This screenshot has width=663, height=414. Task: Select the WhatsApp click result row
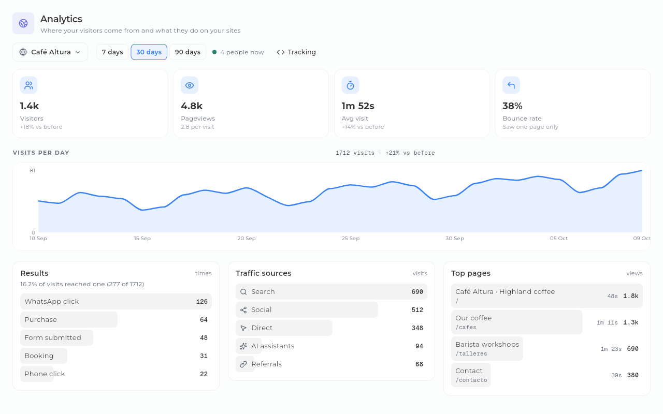[116, 302]
